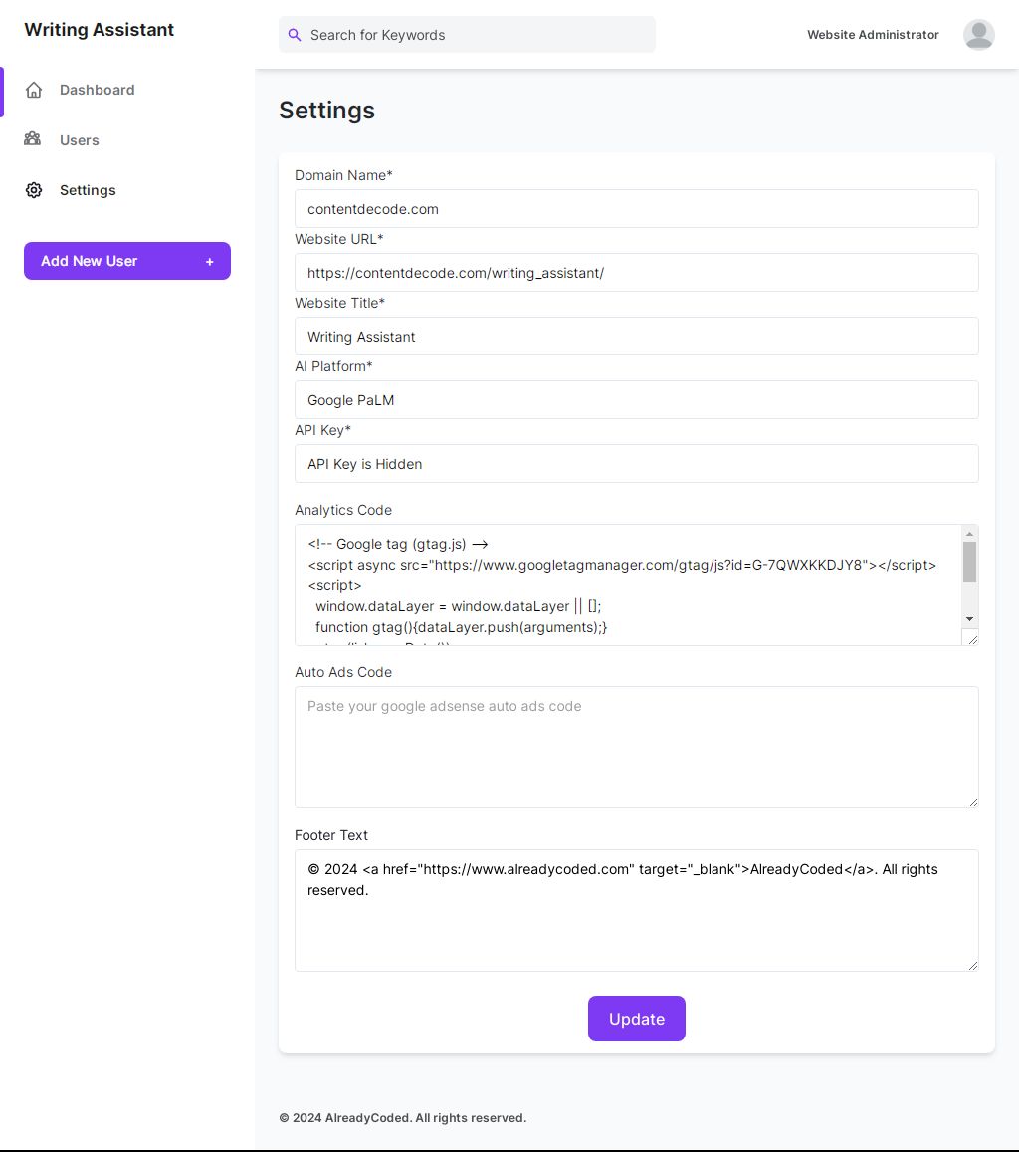
Task: Click the search magnifier icon
Action: point(295,35)
